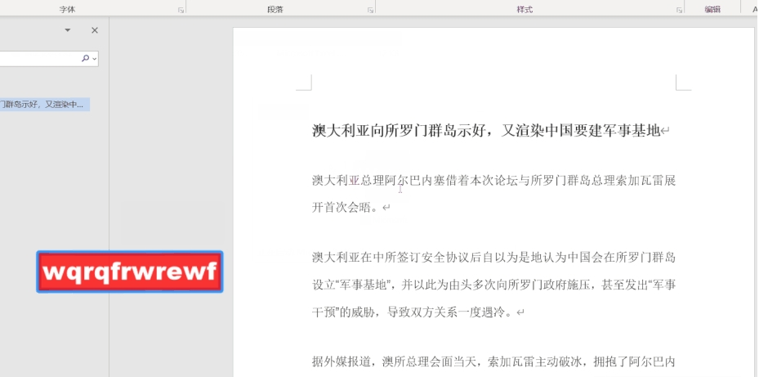The image size is (759, 377).
Task: Open the 段落 paragraph dialog launcher
Action: click(370, 10)
